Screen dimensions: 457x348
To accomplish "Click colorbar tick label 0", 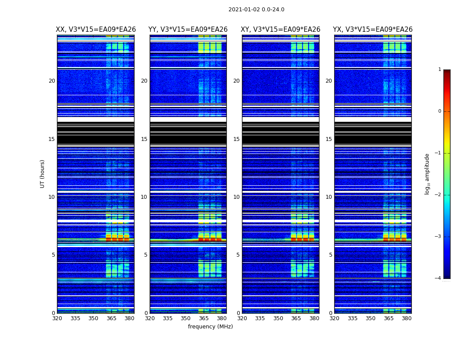I will [x=440, y=111].
